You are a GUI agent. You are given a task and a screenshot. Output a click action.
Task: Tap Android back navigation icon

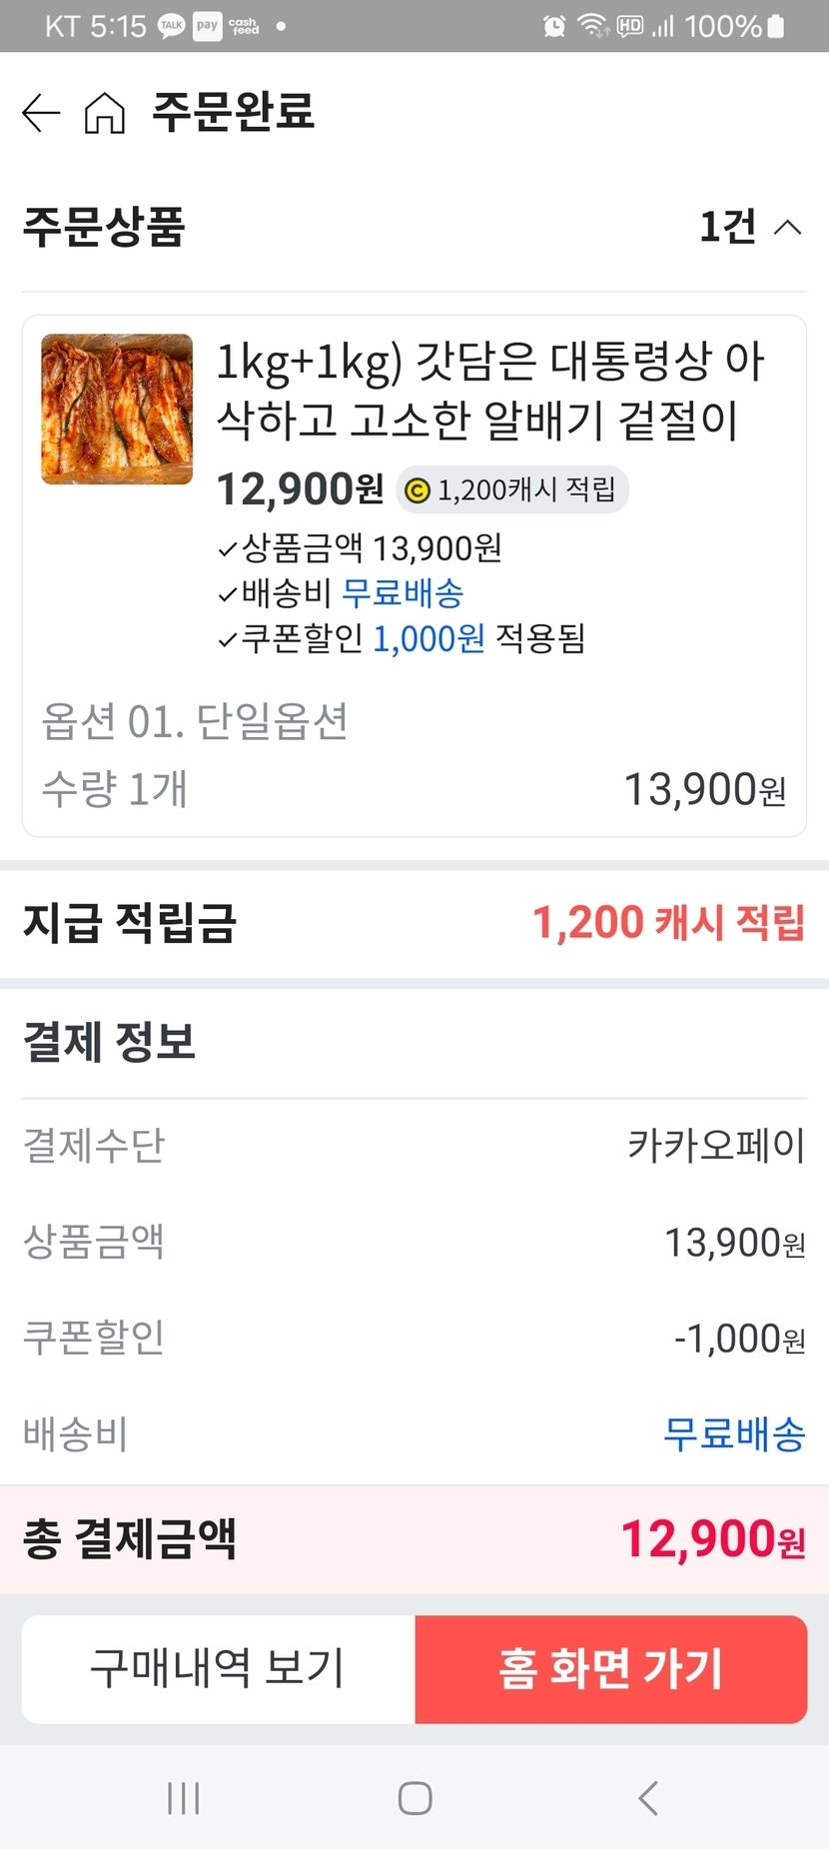point(647,1798)
